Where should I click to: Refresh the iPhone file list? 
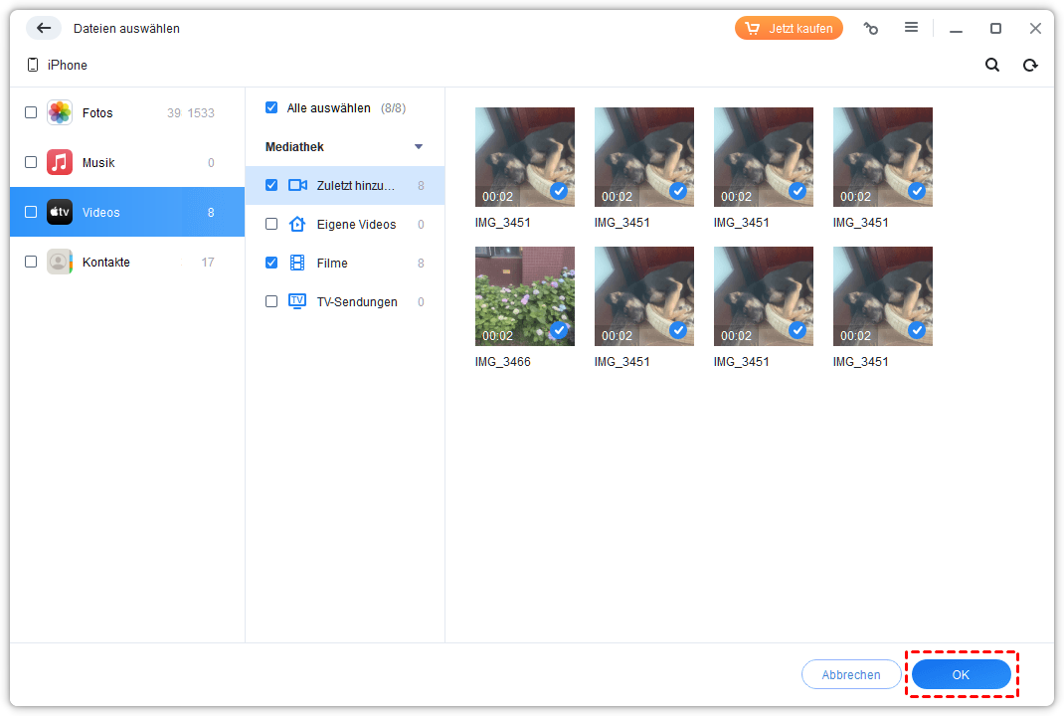pos(1030,66)
